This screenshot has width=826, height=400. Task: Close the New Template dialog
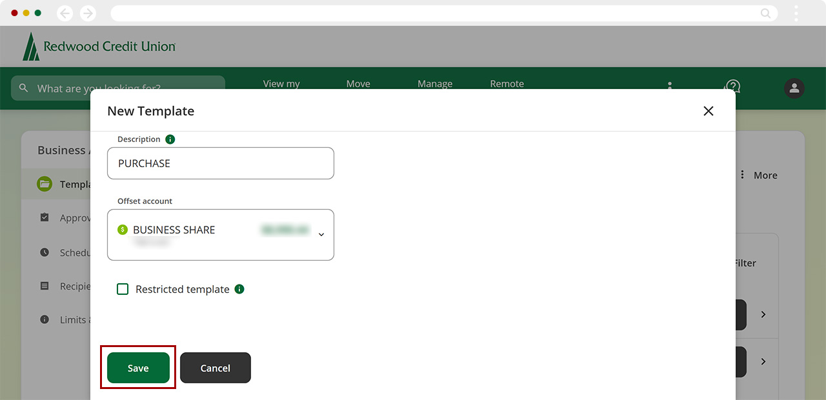(709, 111)
